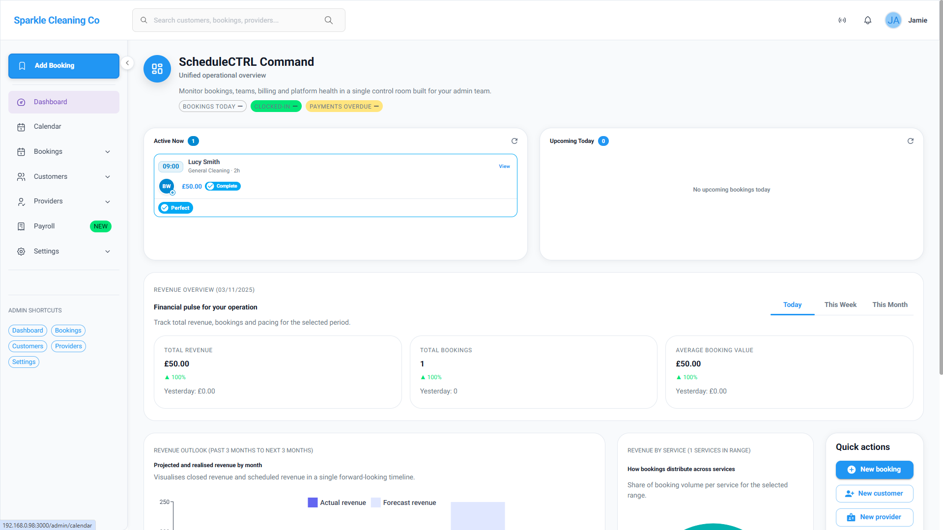Click the Dashboard gauge icon in sidebar
Viewport: 943px width, 530px height.
(21, 102)
